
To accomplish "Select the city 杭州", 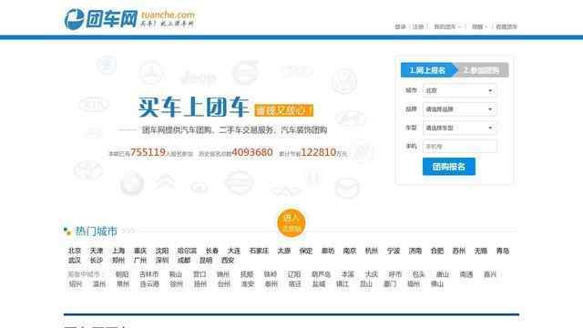I will (372, 251).
